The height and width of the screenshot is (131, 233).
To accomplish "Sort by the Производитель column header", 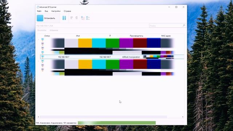I will (x=137, y=36).
